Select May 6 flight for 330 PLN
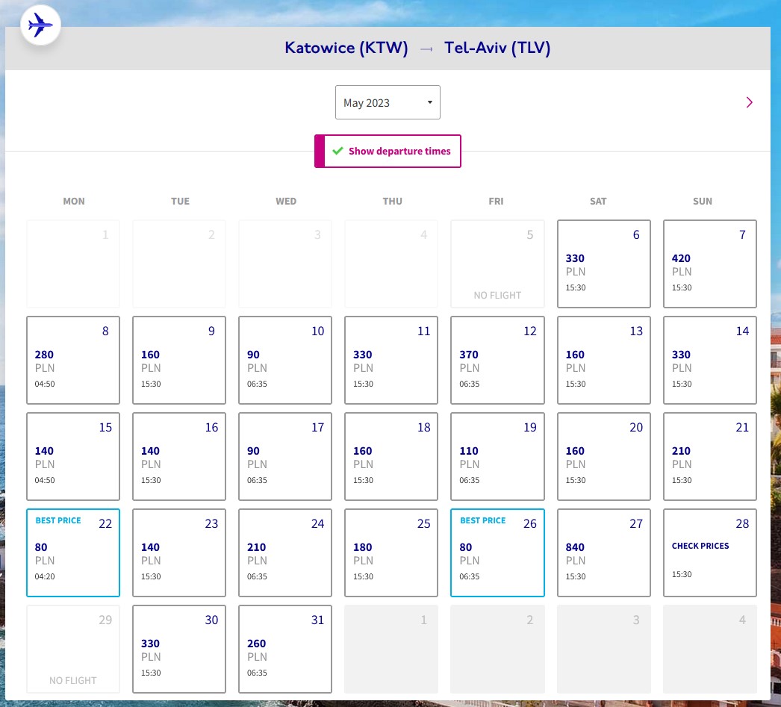Image resolution: width=781 pixels, height=707 pixels. coord(604,264)
